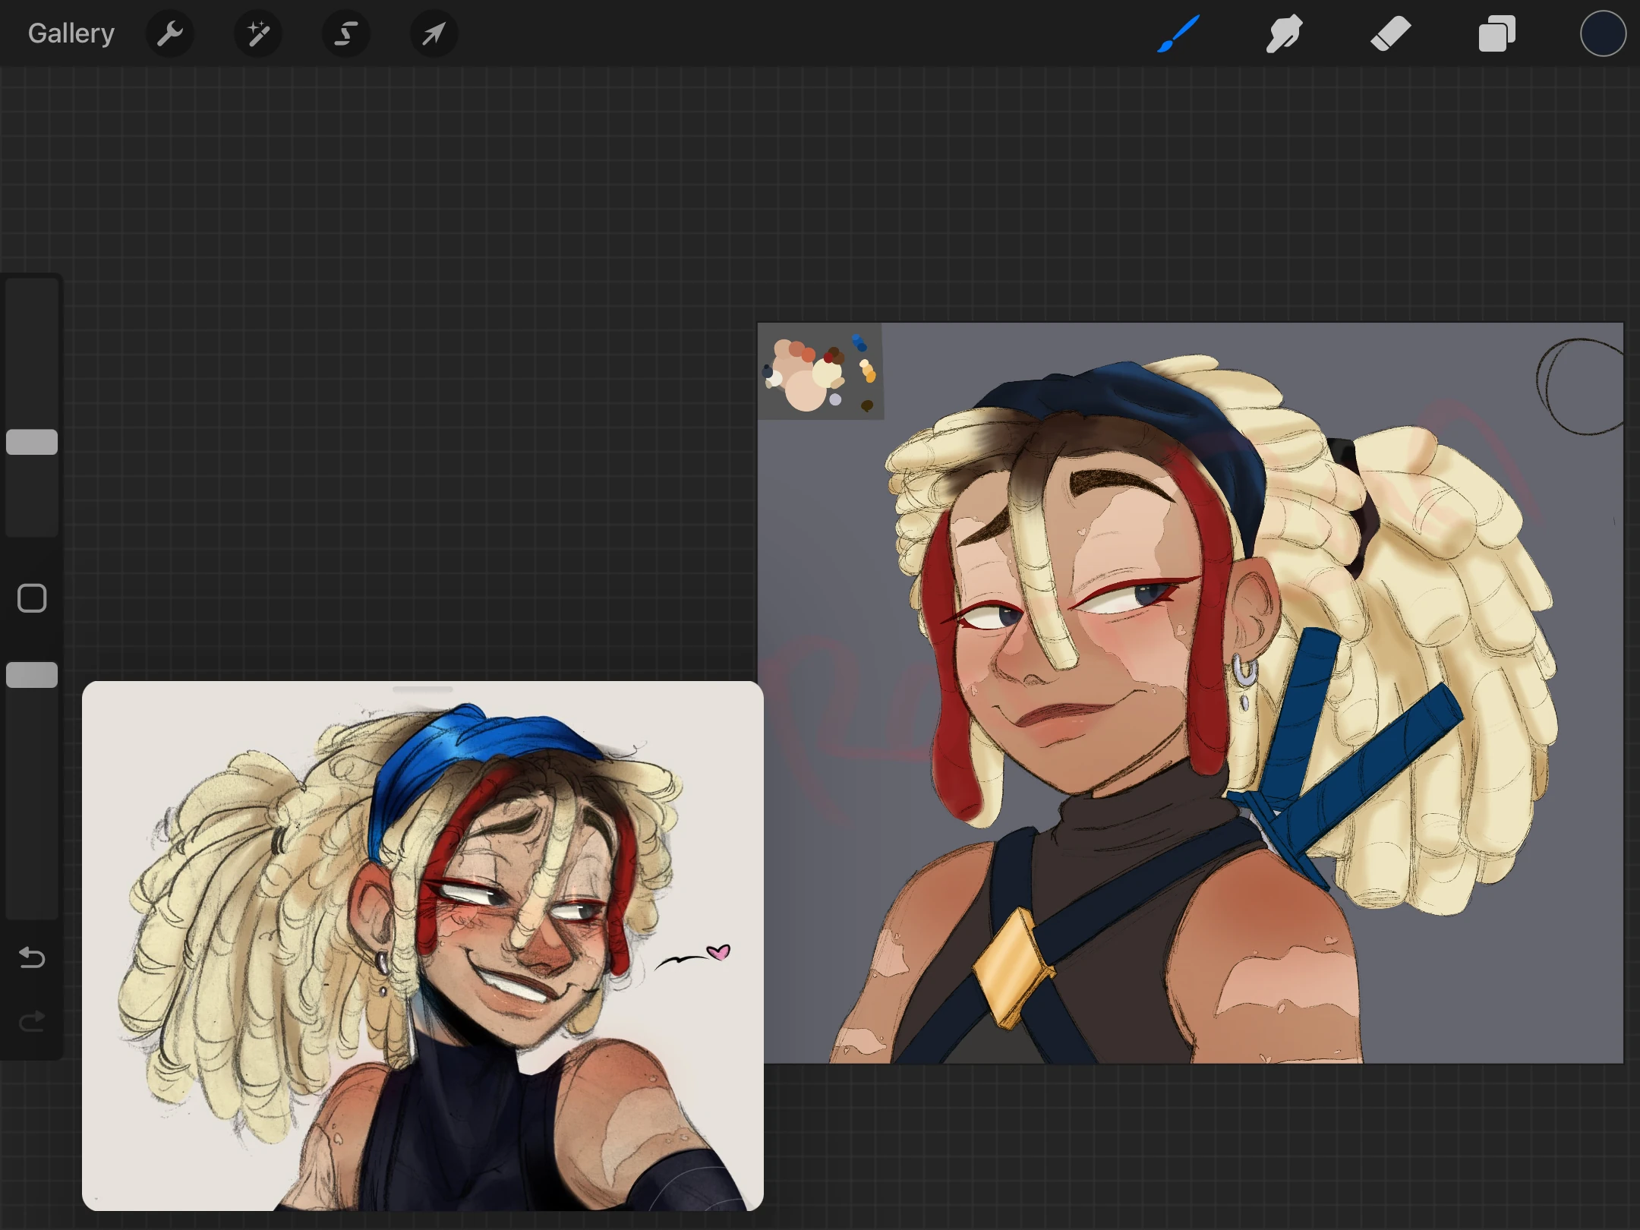1640x1230 pixels.
Task: Select the Eraser tool
Action: click(x=1390, y=33)
